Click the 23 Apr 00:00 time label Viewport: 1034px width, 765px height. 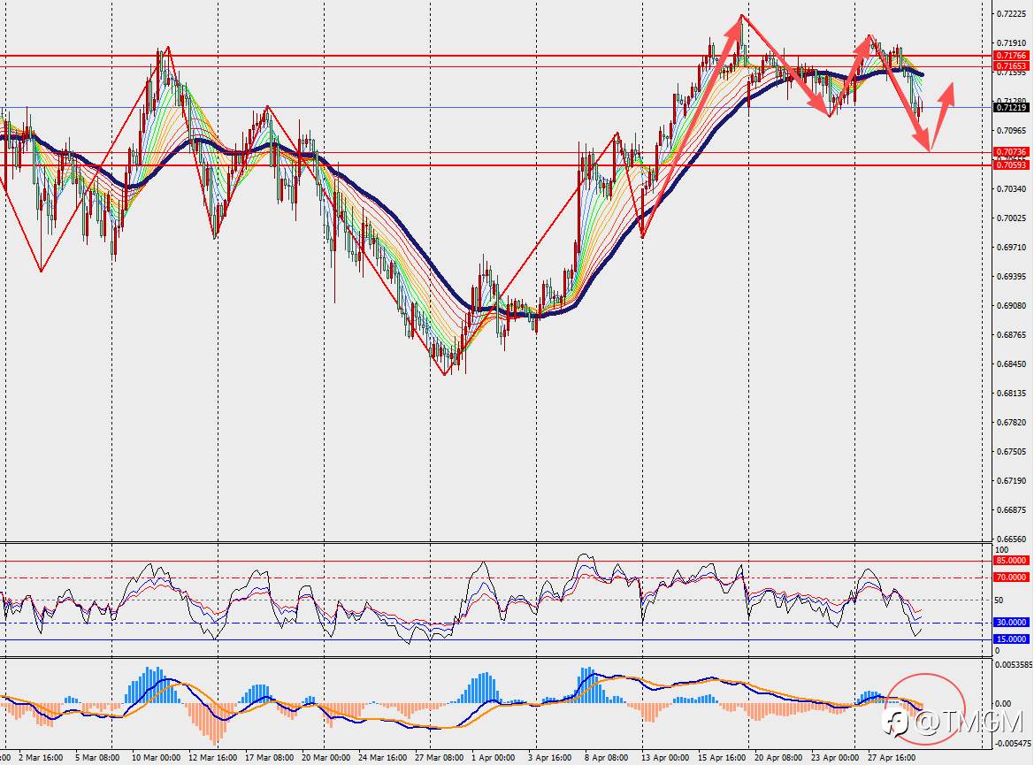tap(836, 758)
